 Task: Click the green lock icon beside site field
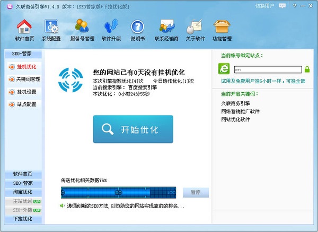(307, 69)
